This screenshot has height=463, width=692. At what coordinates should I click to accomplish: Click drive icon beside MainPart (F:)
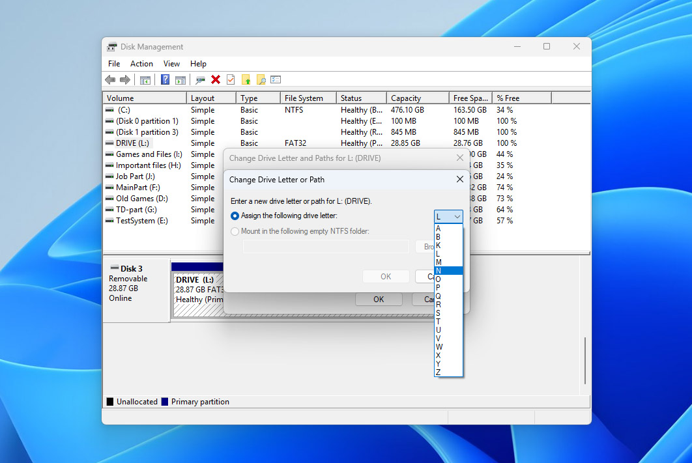pyautogui.click(x=109, y=188)
